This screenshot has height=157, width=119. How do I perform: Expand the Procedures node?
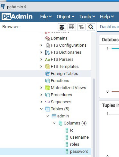tap(41, 95)
